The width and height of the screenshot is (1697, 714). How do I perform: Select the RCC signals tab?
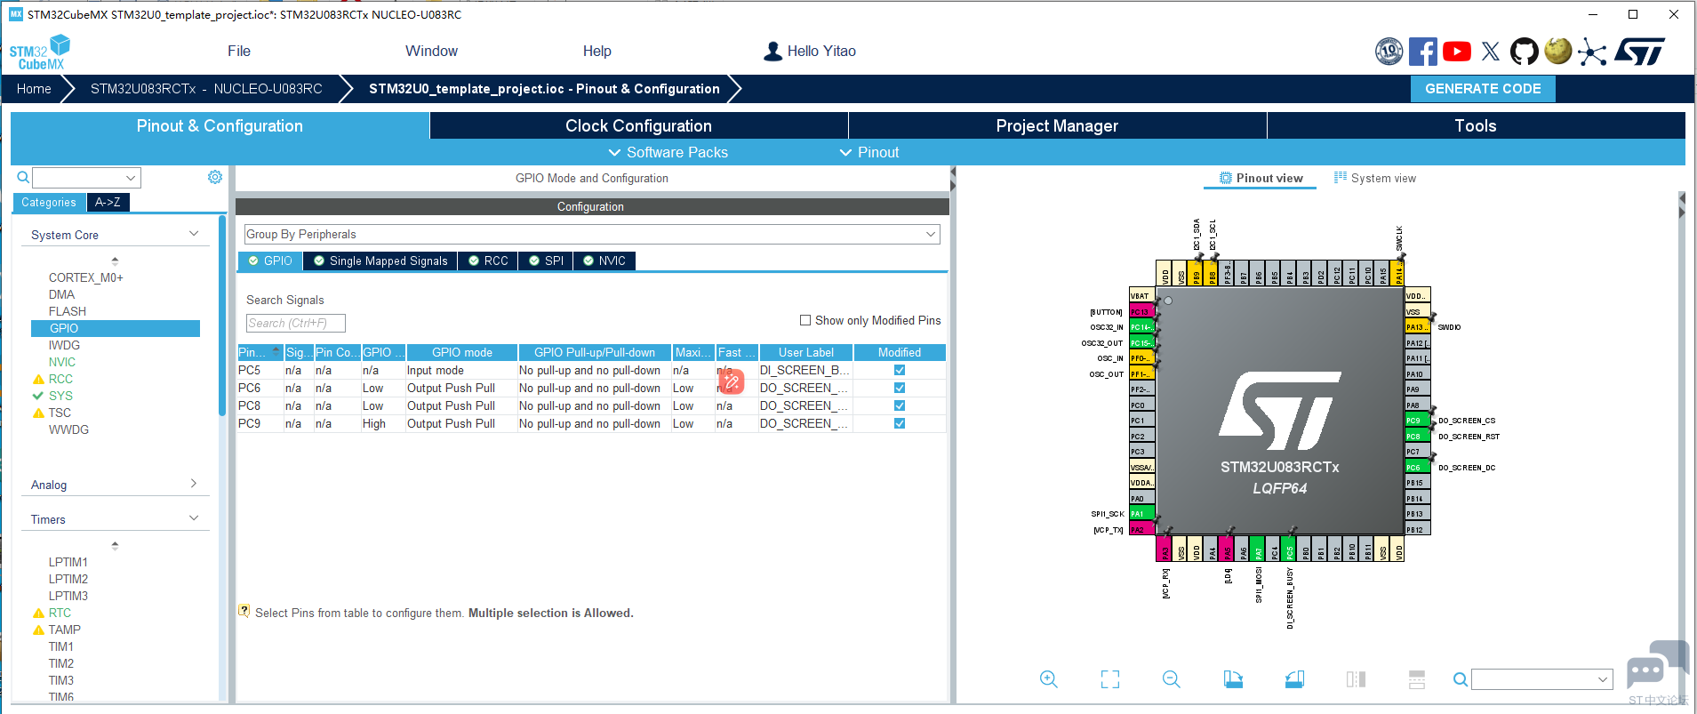[488, 261]
